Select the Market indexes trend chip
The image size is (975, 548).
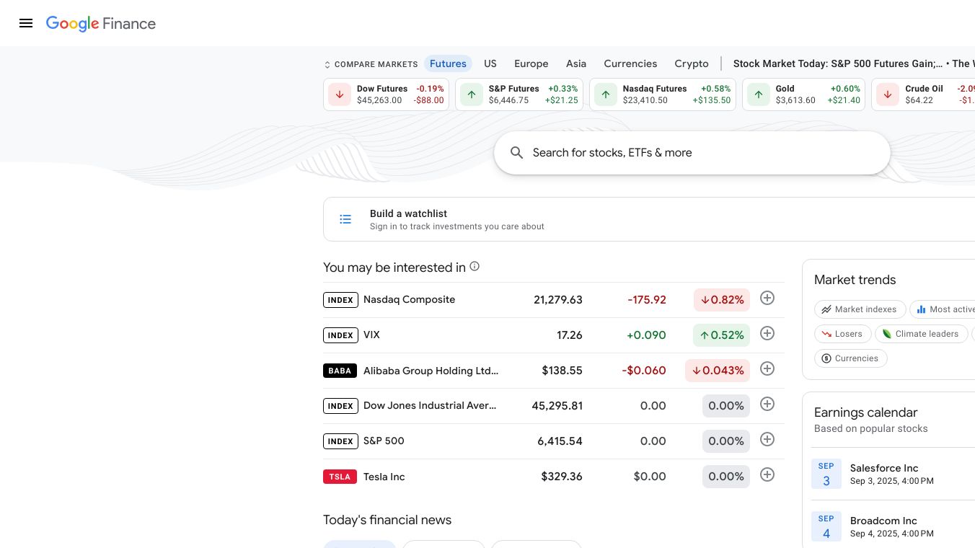coord(858,309)
